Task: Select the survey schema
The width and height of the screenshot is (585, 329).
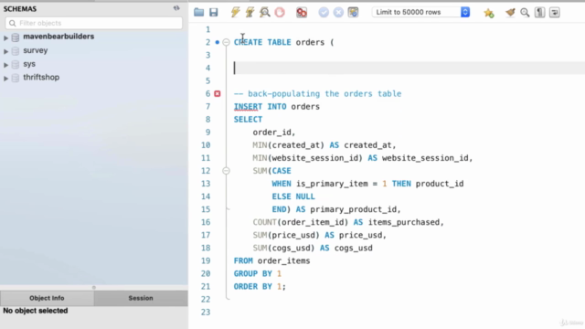Action: [x=36, y=50]
